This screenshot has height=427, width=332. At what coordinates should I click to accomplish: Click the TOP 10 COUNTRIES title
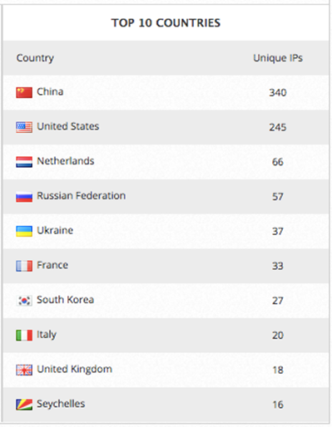(x=166, y=23)
